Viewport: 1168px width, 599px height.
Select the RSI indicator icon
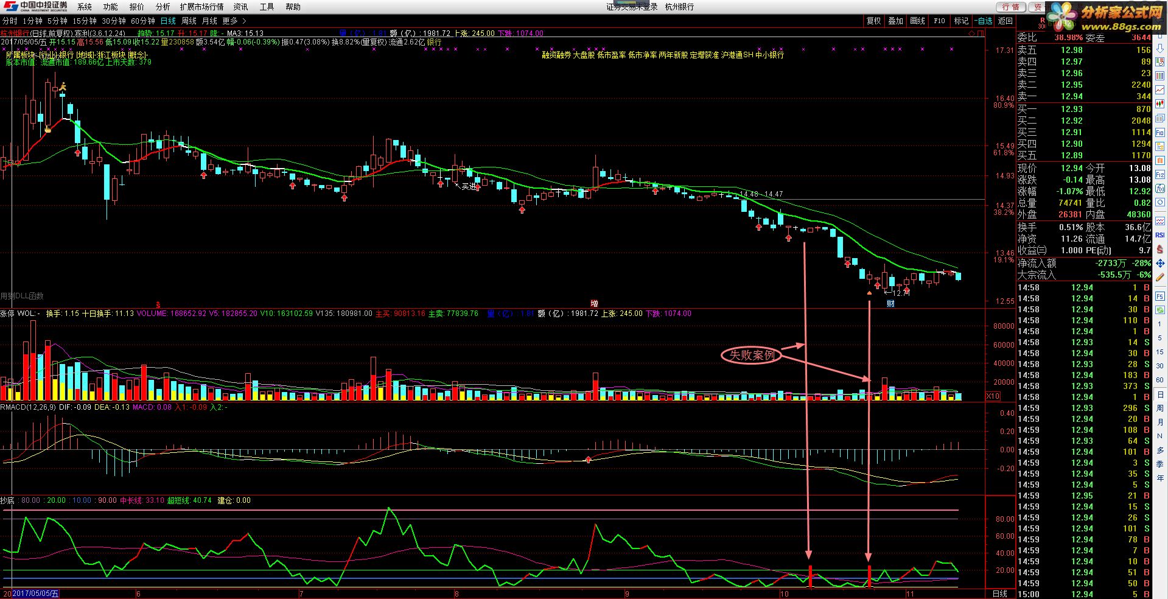(x=1160, y=235)
